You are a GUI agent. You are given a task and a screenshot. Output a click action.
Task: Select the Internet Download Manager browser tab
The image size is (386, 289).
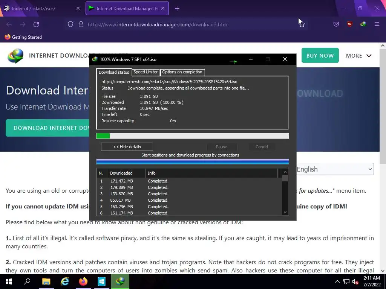click(x=127, y=8)
